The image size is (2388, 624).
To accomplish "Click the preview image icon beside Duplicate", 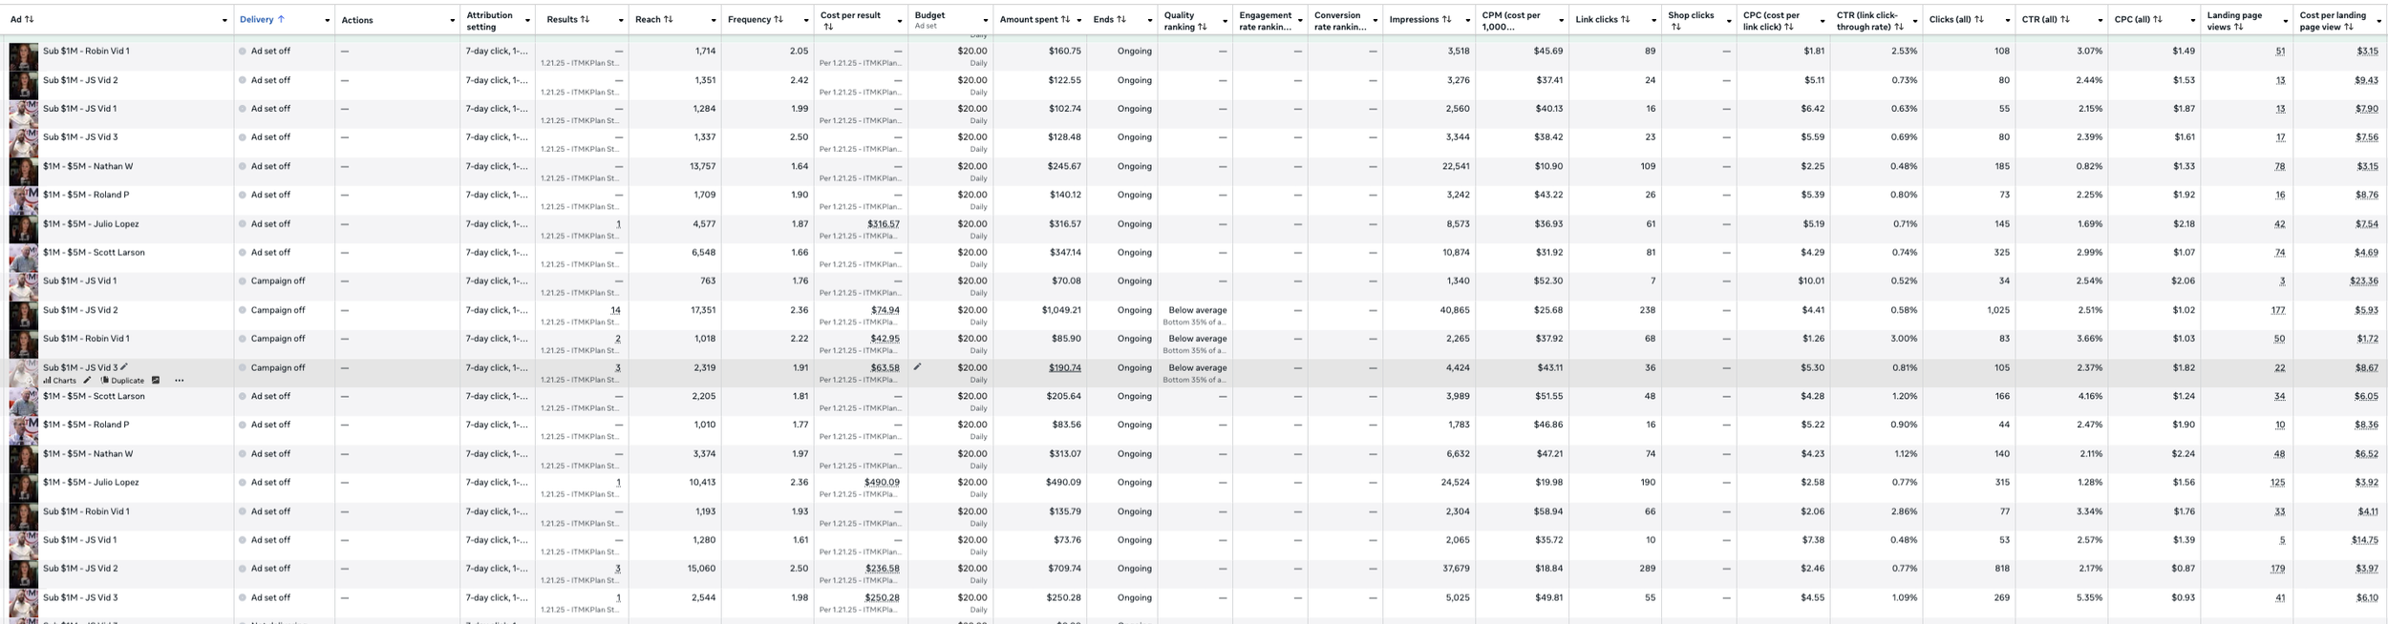I will 156,381.
